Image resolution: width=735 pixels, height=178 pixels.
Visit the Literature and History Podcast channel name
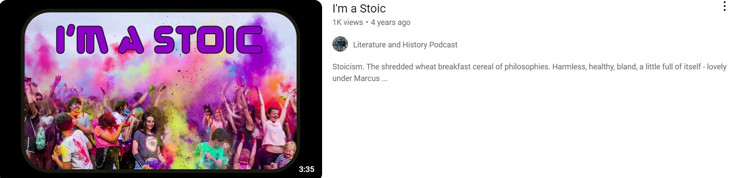coord(405,45)
